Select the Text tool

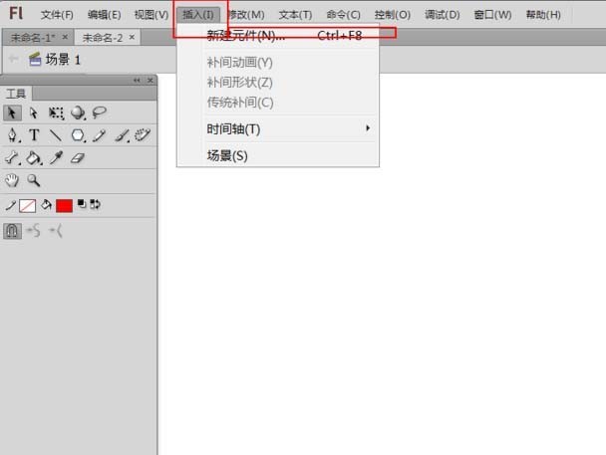[34, 135]
